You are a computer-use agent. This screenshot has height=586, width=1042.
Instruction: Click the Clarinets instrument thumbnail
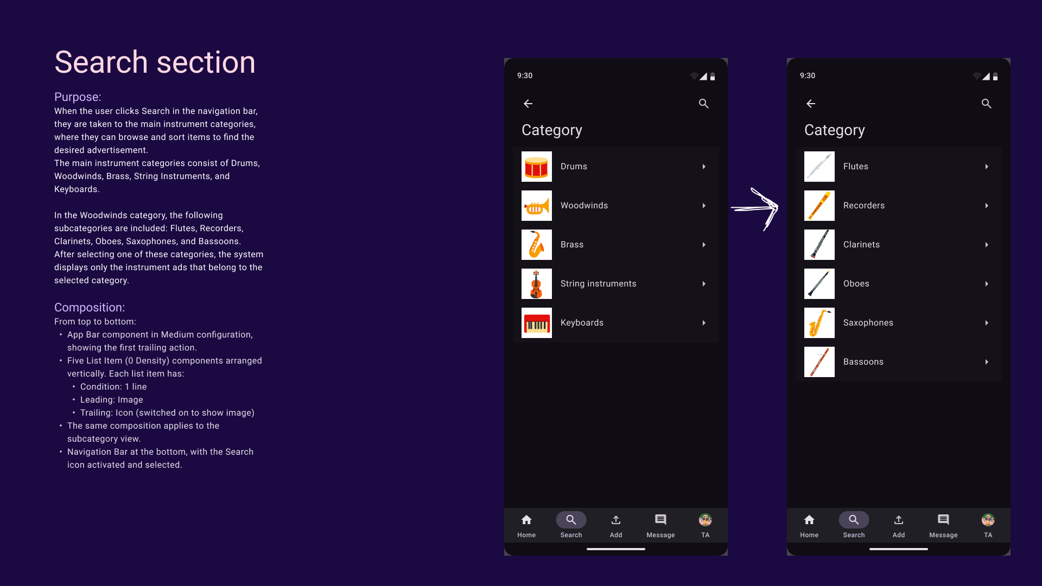819,245
